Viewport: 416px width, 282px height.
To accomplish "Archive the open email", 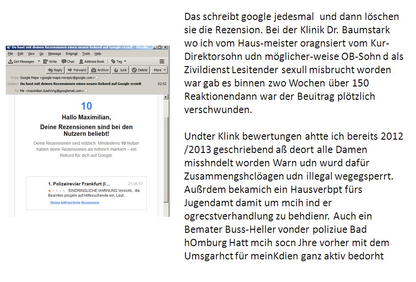I will [100, 70].
